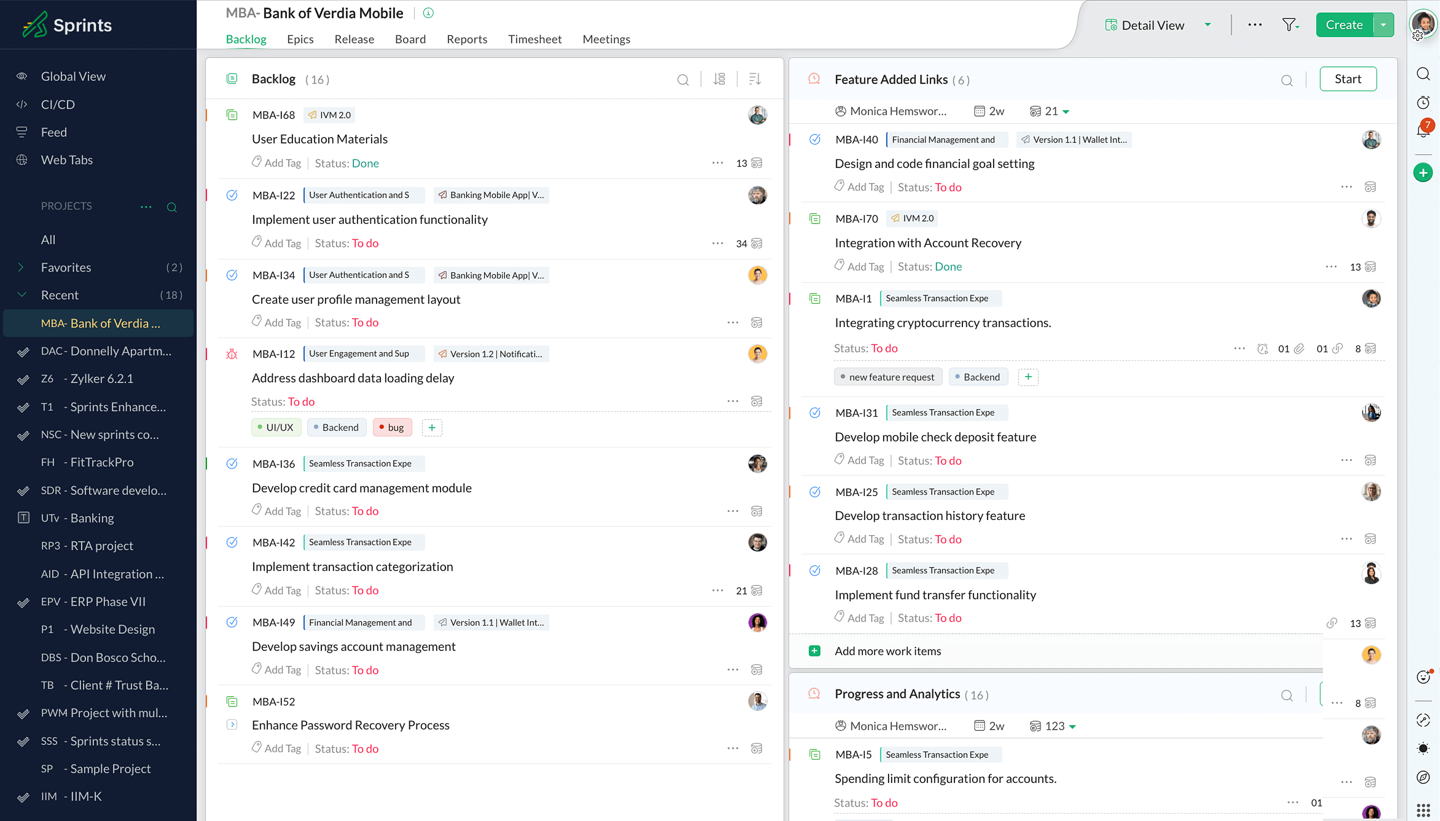Click Add more work items
Screen dimensions: 1440x821
click(887, 650)
